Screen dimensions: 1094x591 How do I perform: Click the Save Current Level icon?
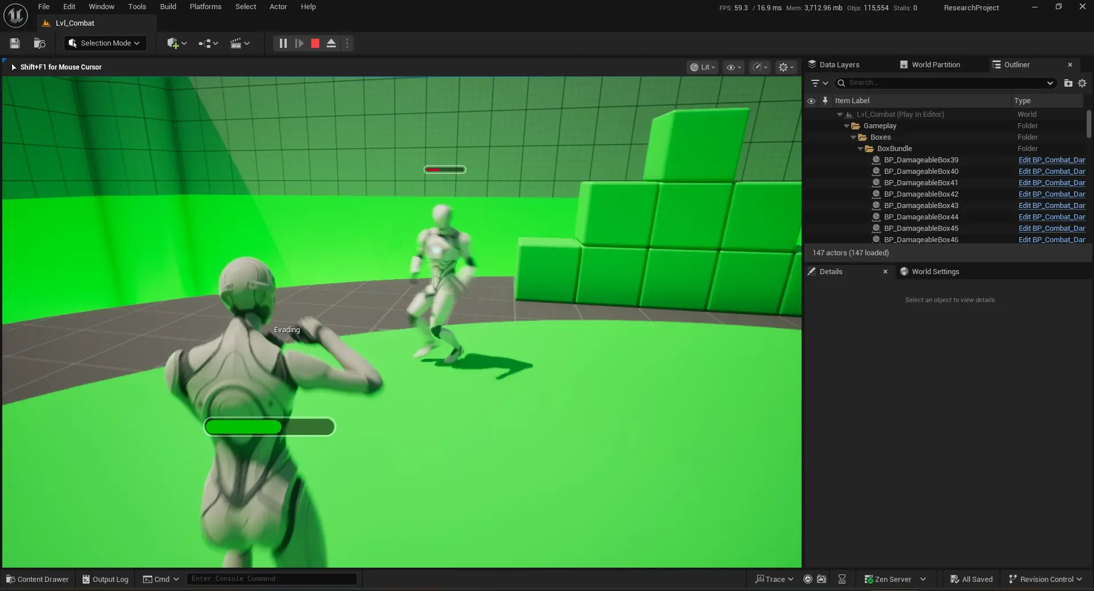(14, 43)
